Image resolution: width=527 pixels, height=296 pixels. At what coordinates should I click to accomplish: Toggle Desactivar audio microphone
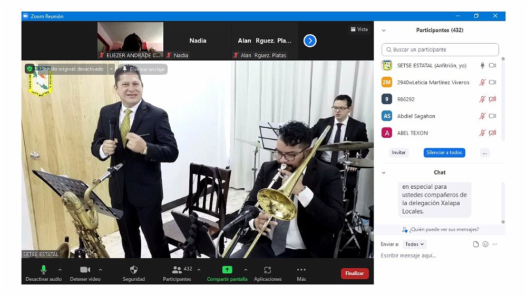coord(44,270)
